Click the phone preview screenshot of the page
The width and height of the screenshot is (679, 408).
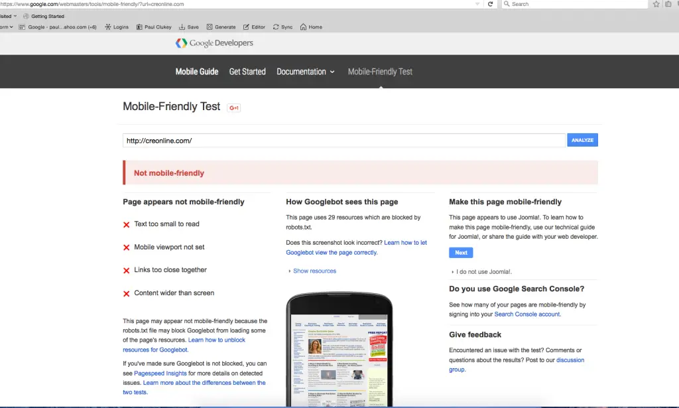(x=339, y=360)
